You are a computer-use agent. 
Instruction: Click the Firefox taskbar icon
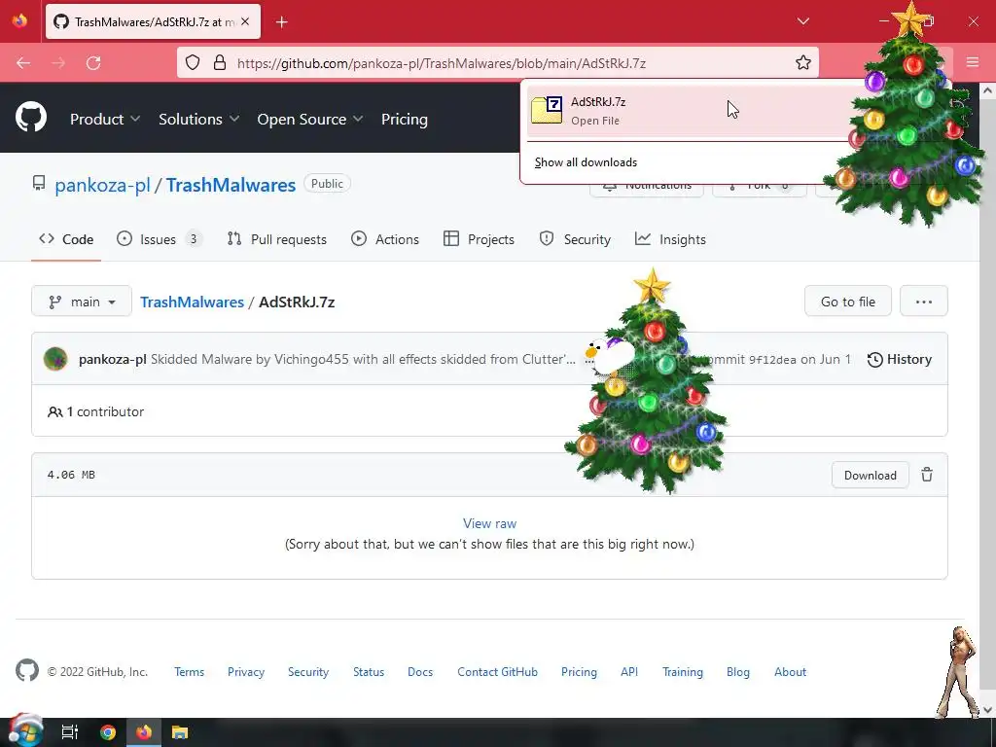(144, 732)
